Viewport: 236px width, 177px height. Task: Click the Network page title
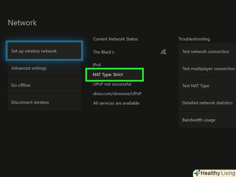coord(22,23)
